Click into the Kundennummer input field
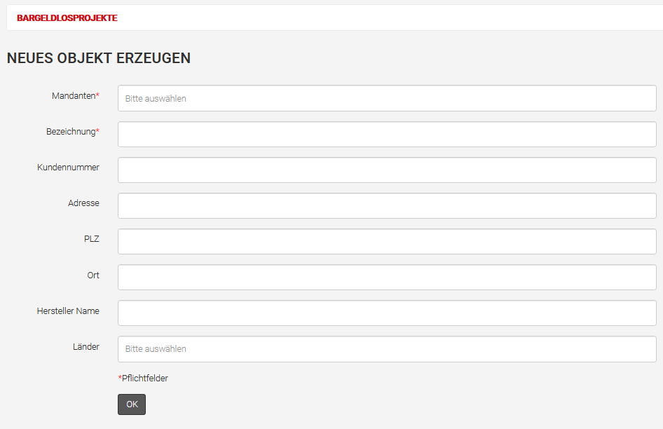 pos(387,170)
